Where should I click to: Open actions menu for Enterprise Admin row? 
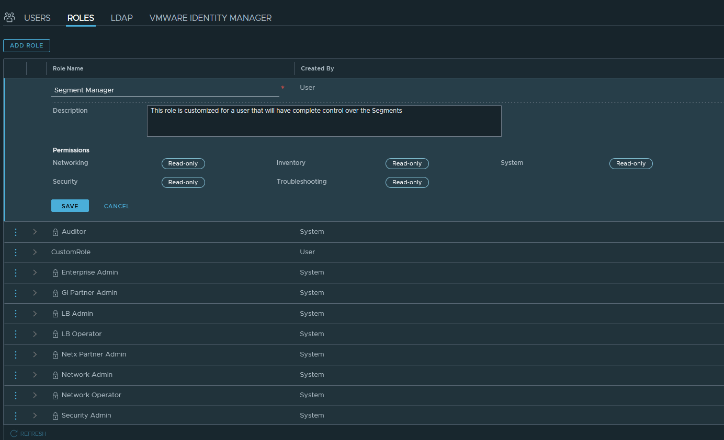pos(16,272)
